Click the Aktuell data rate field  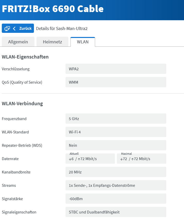pos(90,159)
